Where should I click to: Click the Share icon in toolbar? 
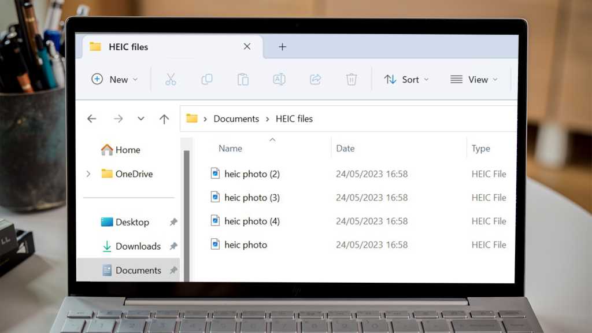315,79
